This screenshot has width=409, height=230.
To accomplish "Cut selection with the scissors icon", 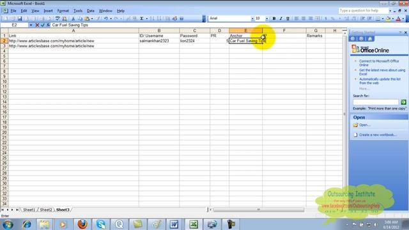I will pyautogui.click(x=73, y=19).
